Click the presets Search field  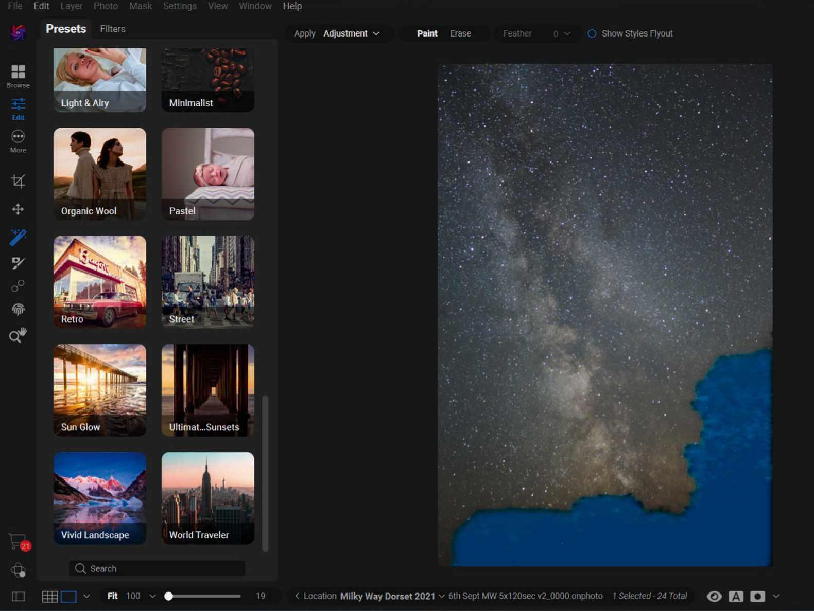tap(157, 568)
